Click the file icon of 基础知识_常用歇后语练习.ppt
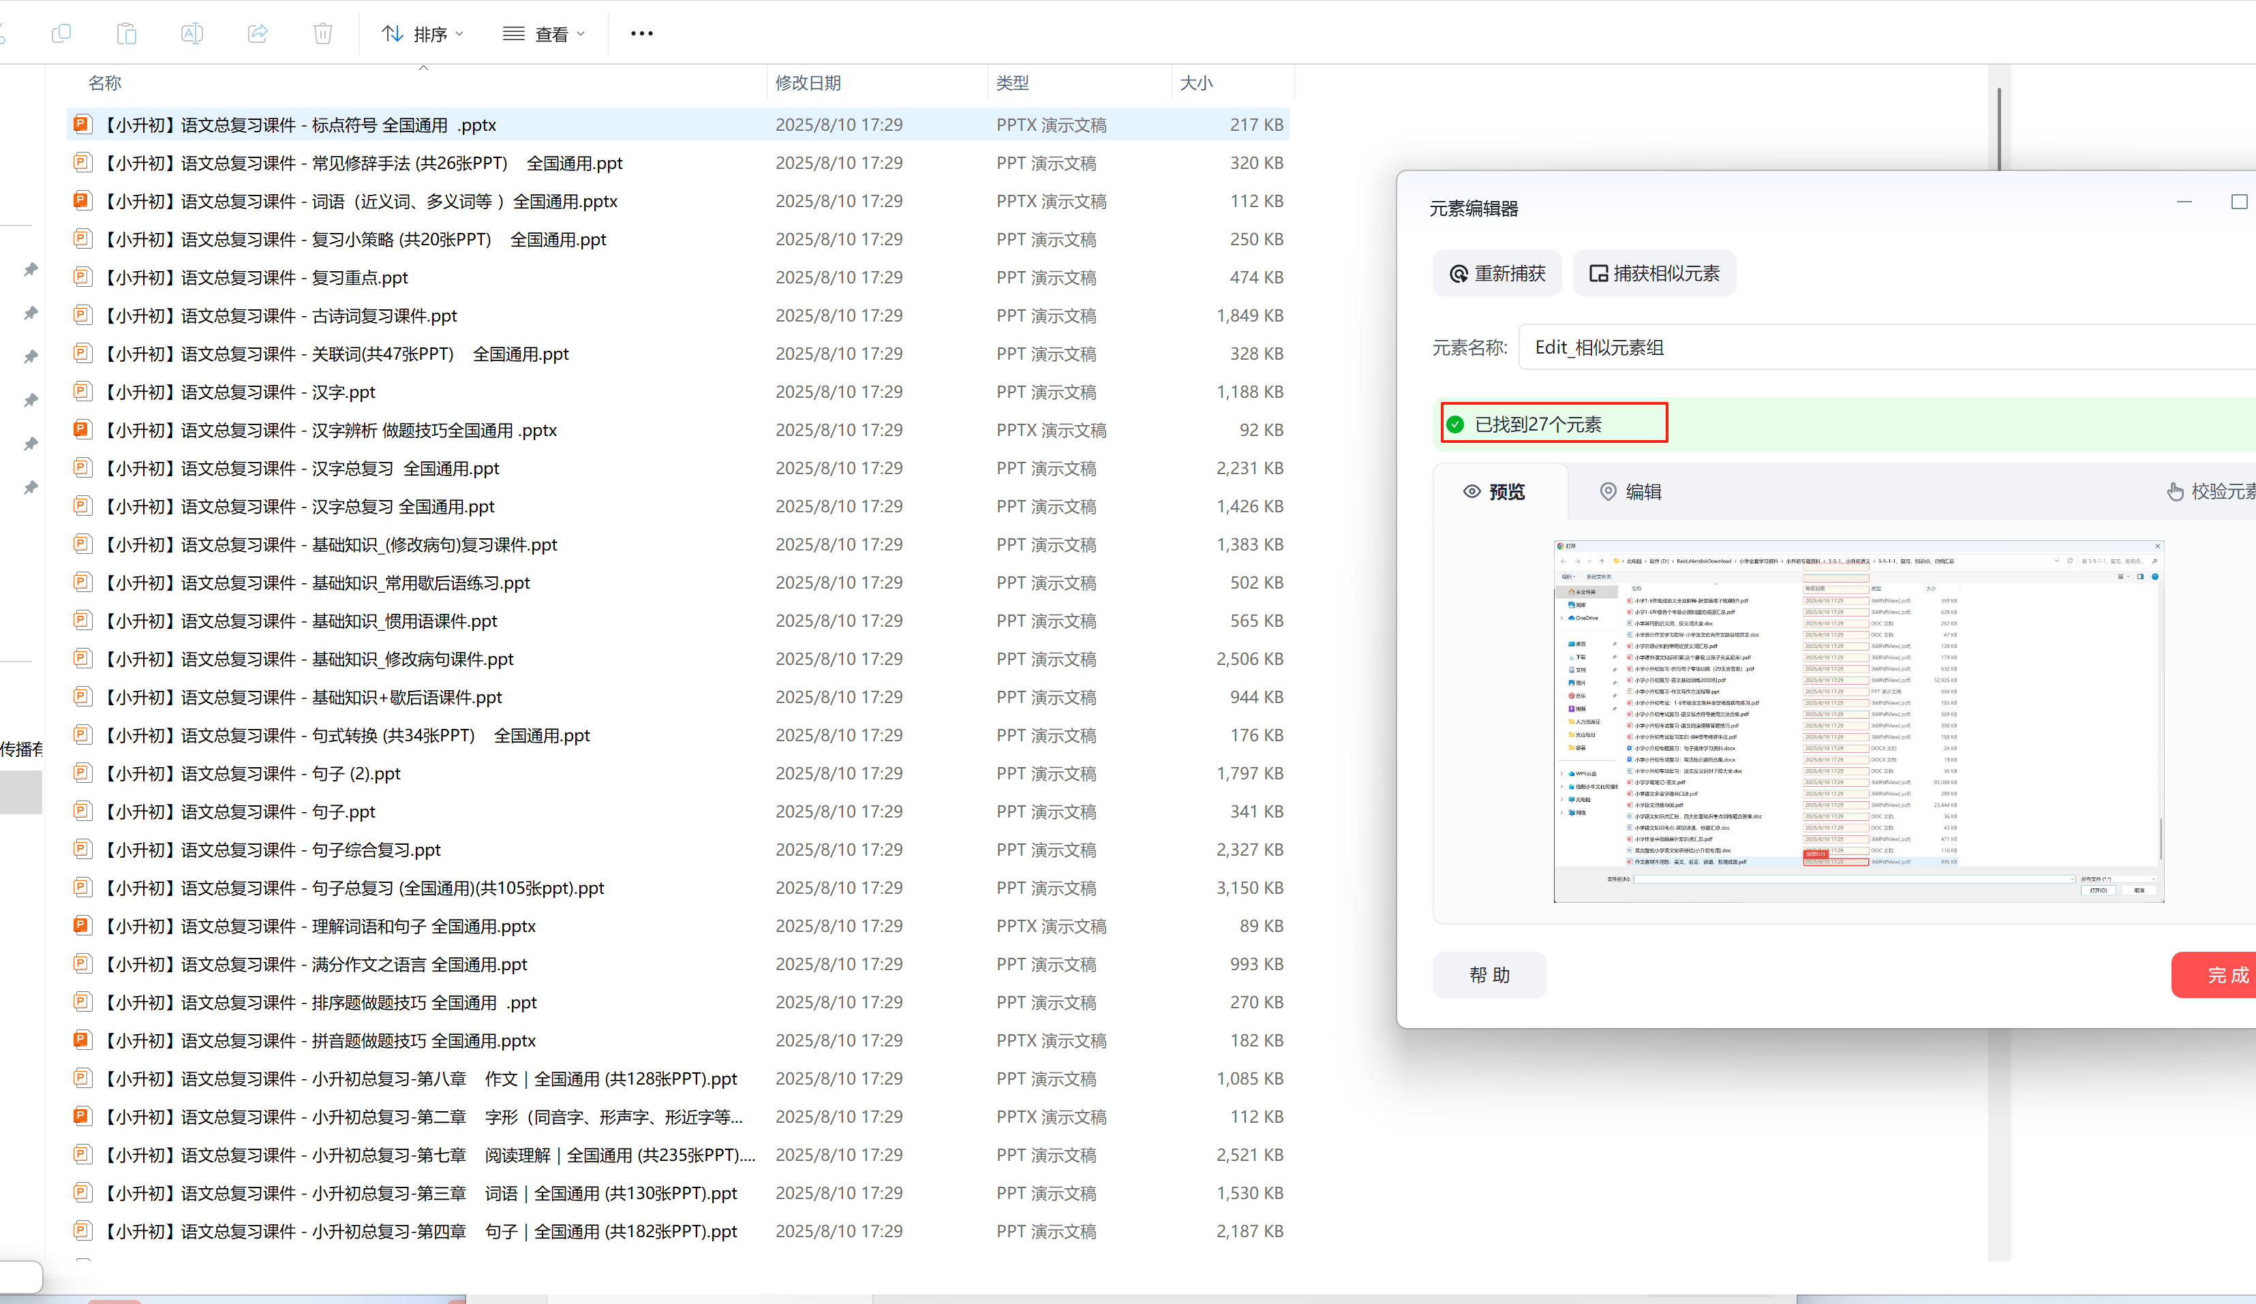Image resolution: width=2256 pixels, height=1304 pixels. (82, 583)
